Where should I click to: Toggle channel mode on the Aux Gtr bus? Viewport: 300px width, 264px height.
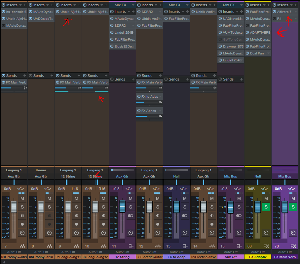click(x=239, y=215)
